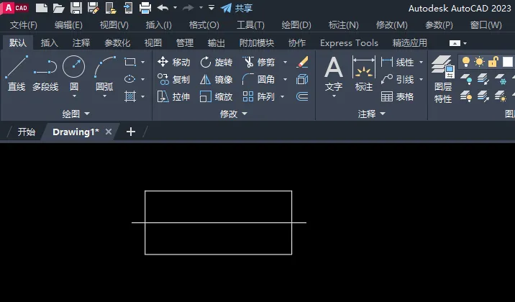Select the Line (直线) tool
Image resolution: width=515 pixels, height=302 pixels.
[17, 73]
